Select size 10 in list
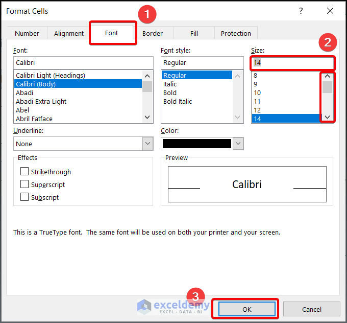The width and height of the screenshot is (347, 323). point(286,93)
